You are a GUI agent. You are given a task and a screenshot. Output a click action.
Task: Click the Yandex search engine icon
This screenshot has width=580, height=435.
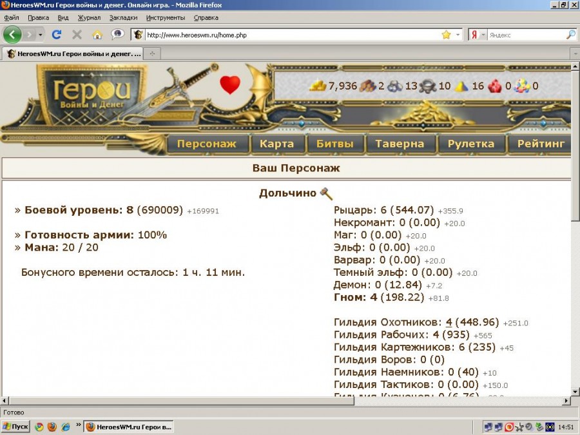pos(474,35)
